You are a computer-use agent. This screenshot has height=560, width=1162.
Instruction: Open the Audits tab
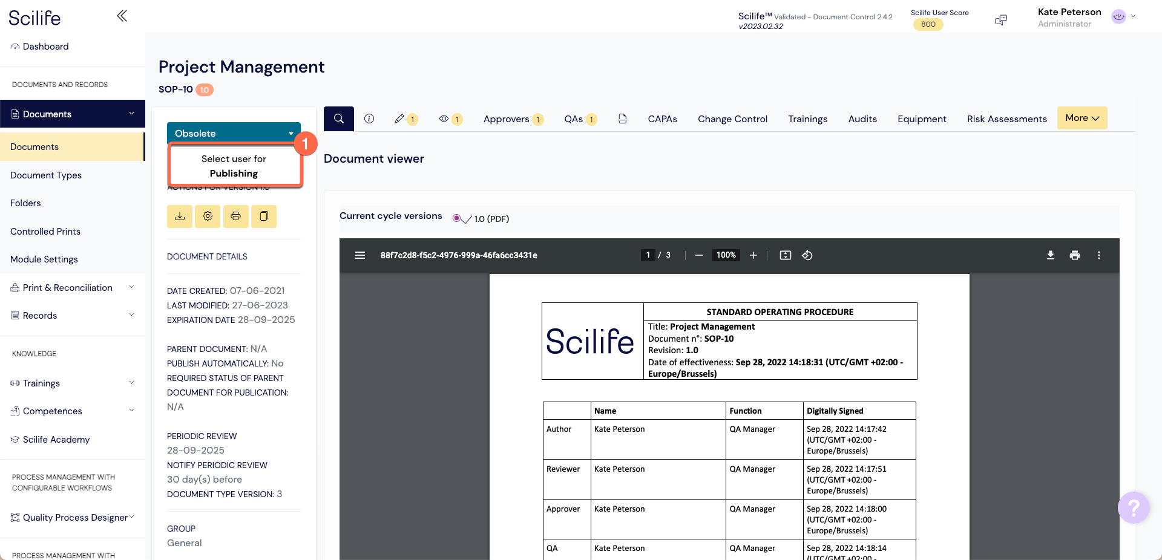tap(862, 119)
